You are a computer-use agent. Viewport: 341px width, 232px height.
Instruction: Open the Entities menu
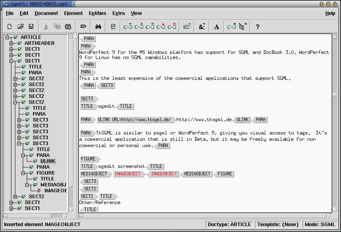point(97,13)
